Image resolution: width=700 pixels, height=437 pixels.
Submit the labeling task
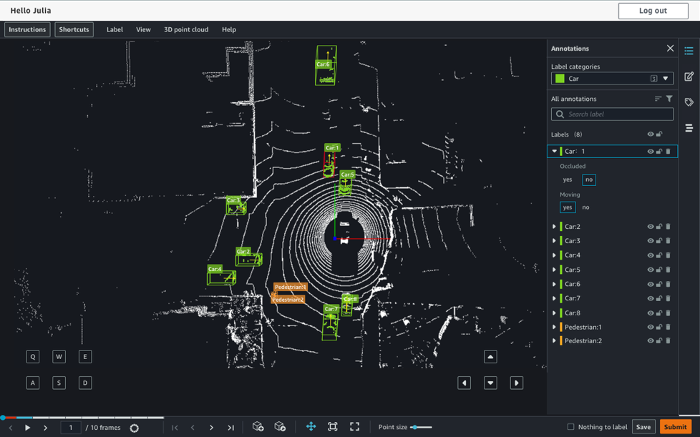point(674,427)
